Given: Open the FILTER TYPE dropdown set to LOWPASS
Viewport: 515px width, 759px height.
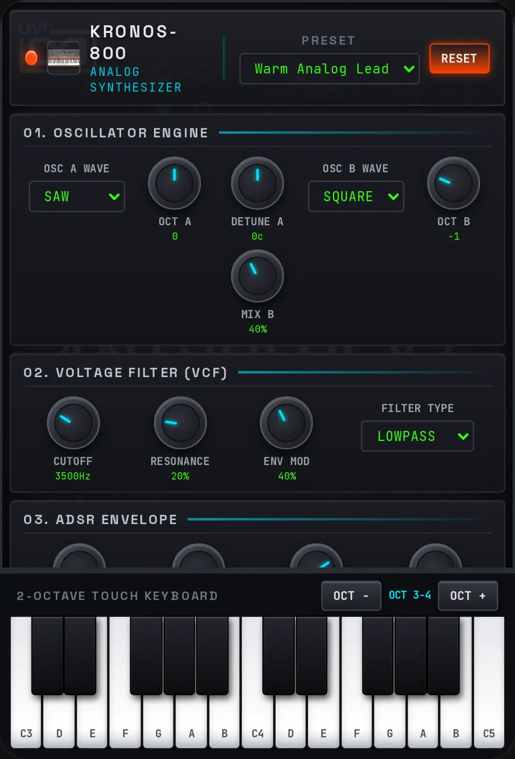Looking at the screenshot, I should point(417,436).
